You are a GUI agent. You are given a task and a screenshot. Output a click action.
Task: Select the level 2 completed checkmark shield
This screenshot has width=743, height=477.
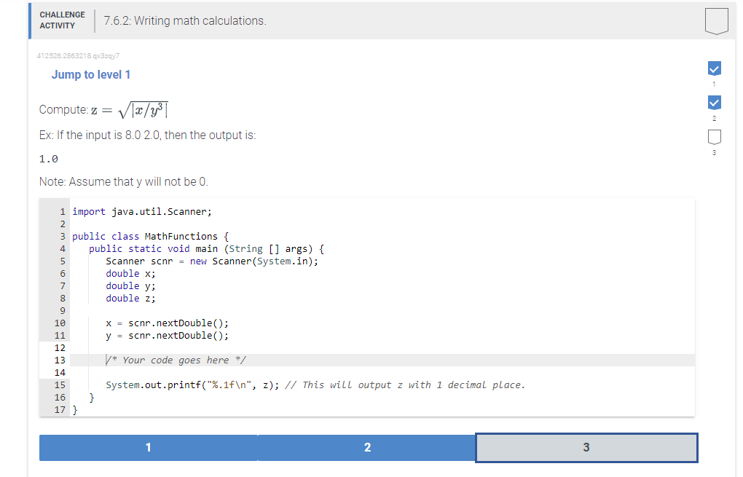coord(714,103)
